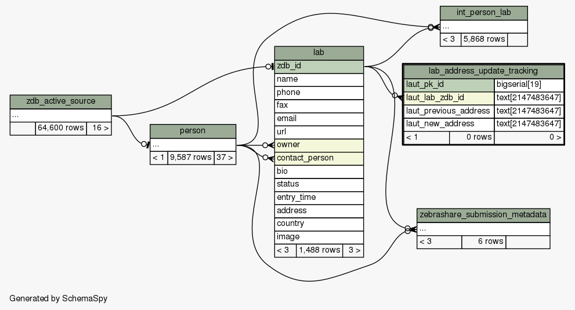The image size is (575, 310).
Task: Open the lab table header
Action: pyautogui.click(x=319, y=53)
